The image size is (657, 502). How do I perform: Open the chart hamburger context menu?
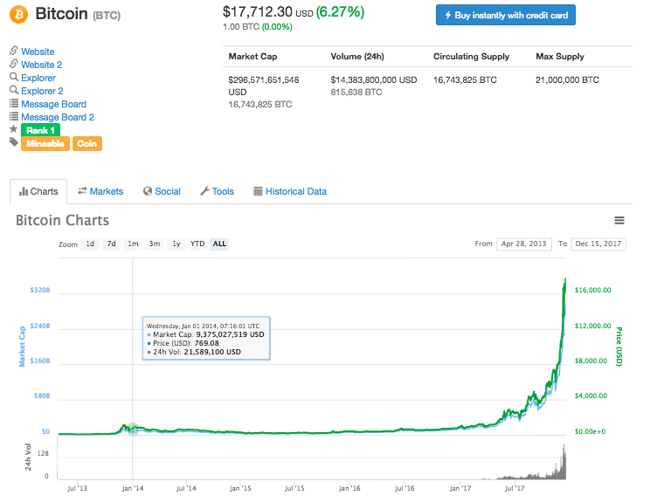619,220
